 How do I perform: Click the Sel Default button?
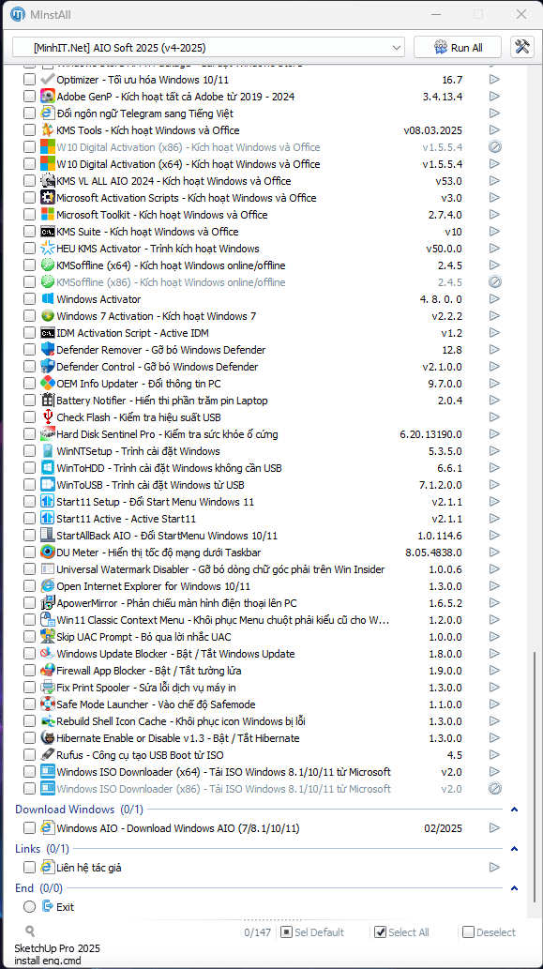point(311,932)
